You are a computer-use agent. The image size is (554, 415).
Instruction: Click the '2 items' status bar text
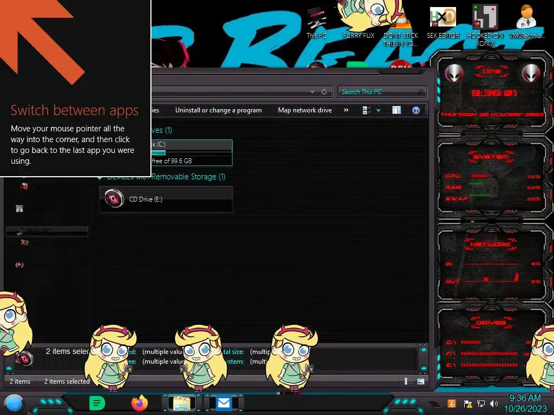pyautogui.click(x=20, y=381)
